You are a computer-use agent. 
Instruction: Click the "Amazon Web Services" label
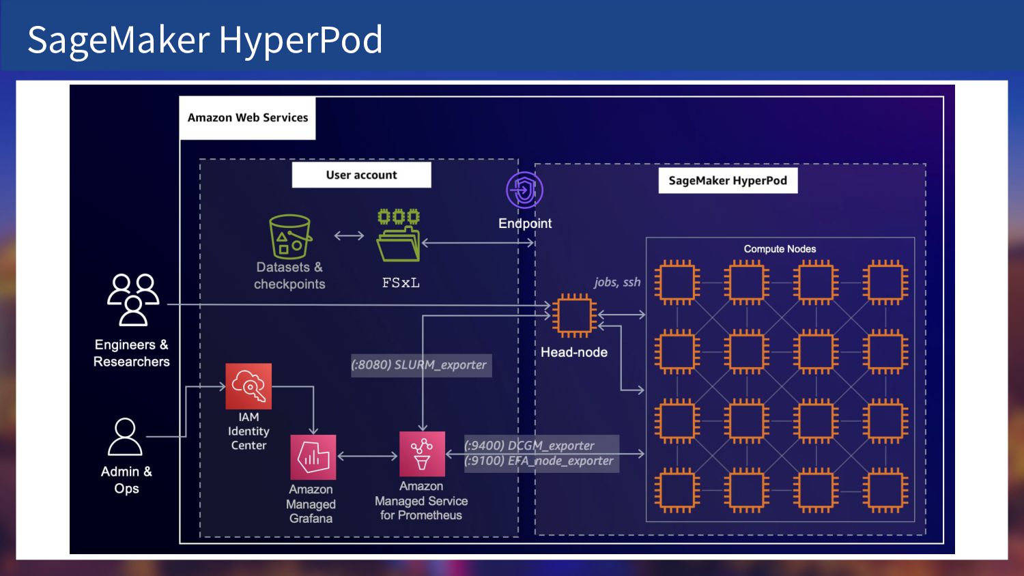248,117
